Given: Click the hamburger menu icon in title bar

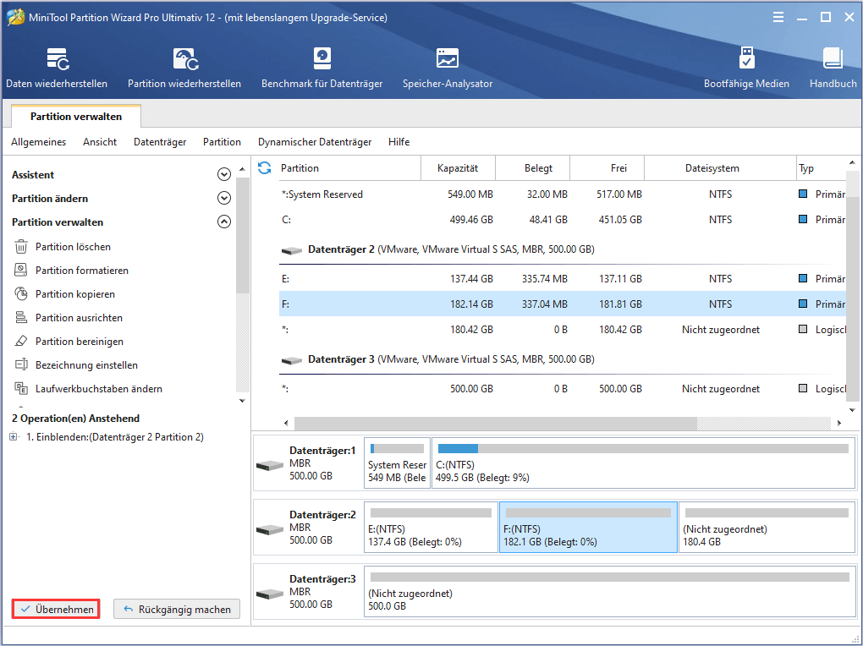Looking at the screenshot, I should (x=778, y=18).
